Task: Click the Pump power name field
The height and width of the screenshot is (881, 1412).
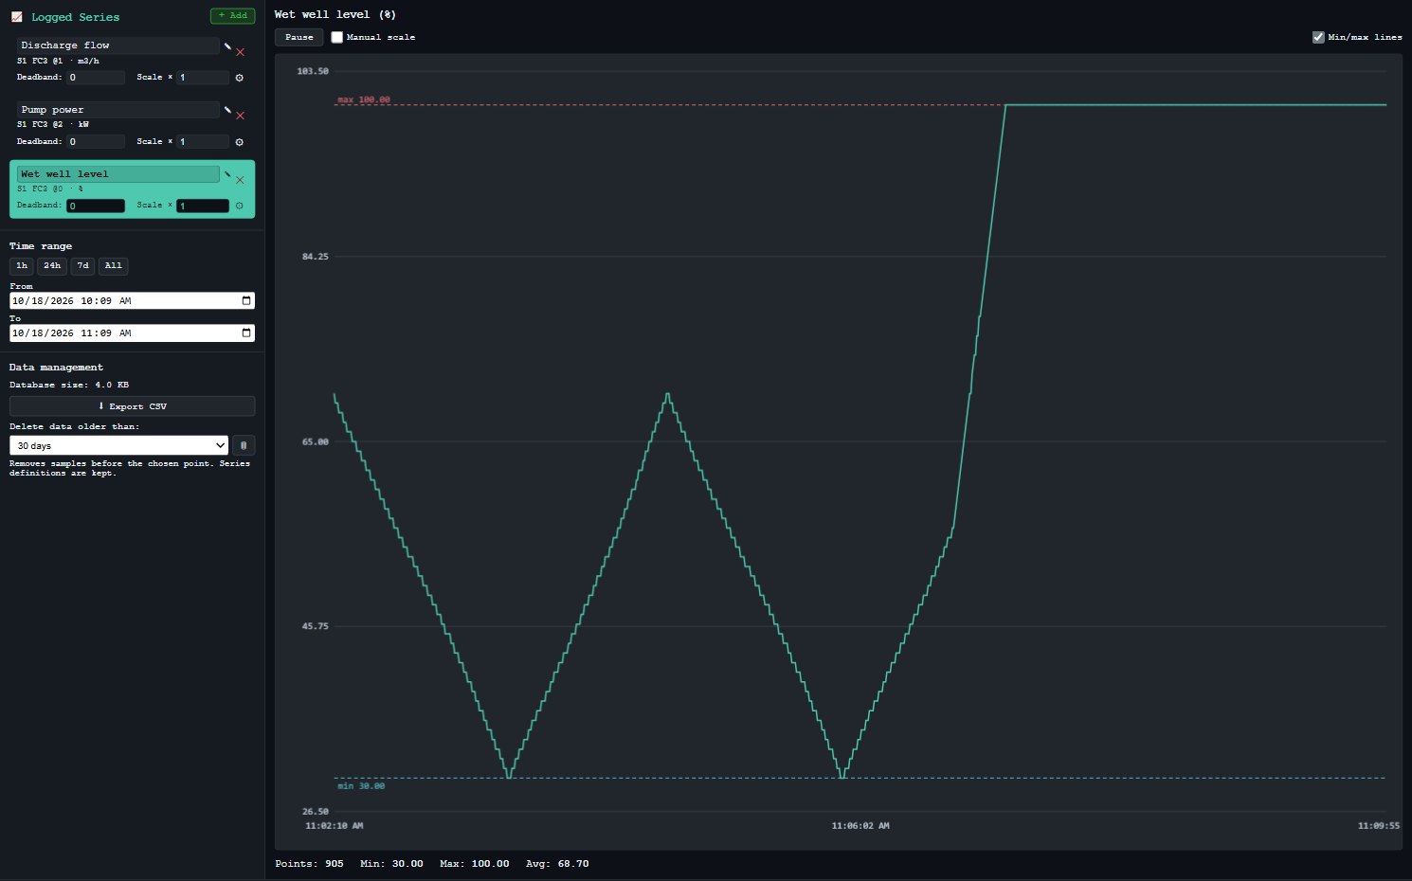Action: pyautogui.click(x=118, y=110)
